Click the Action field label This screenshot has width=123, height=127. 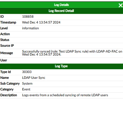(x=5, y=34)
